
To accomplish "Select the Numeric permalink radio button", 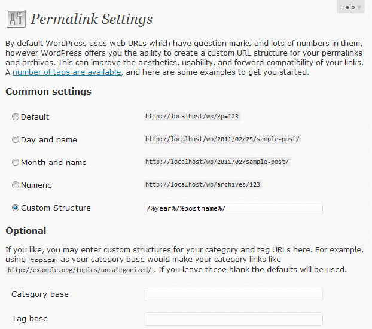I will [16, 185].
